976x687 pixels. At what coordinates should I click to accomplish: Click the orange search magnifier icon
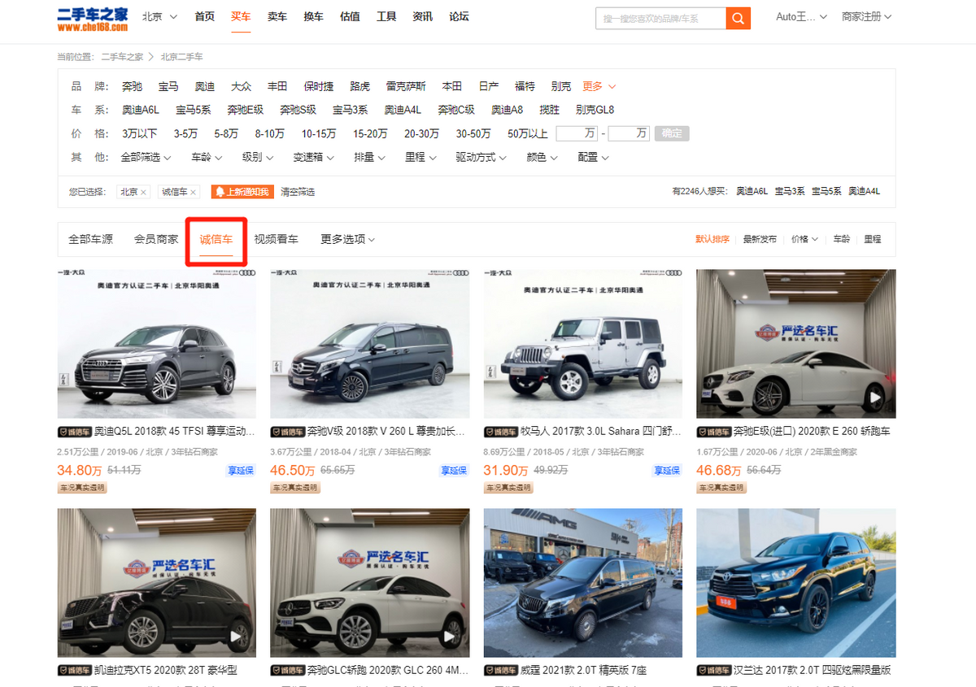coord(738,18)
